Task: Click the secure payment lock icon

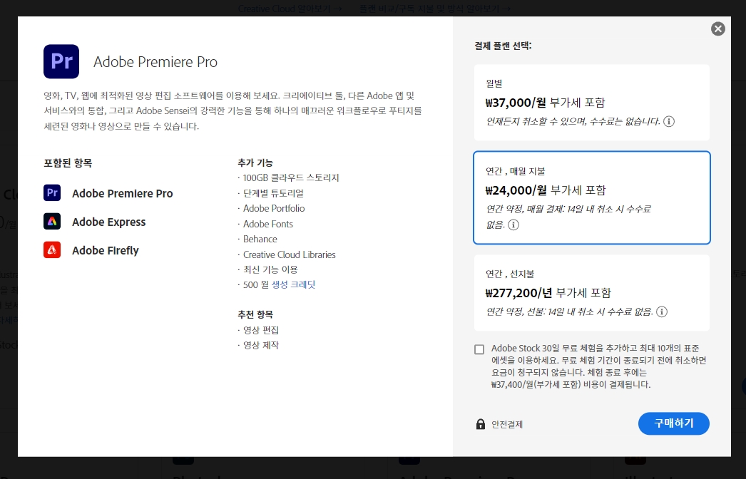Action: click(x=481, y=424)
